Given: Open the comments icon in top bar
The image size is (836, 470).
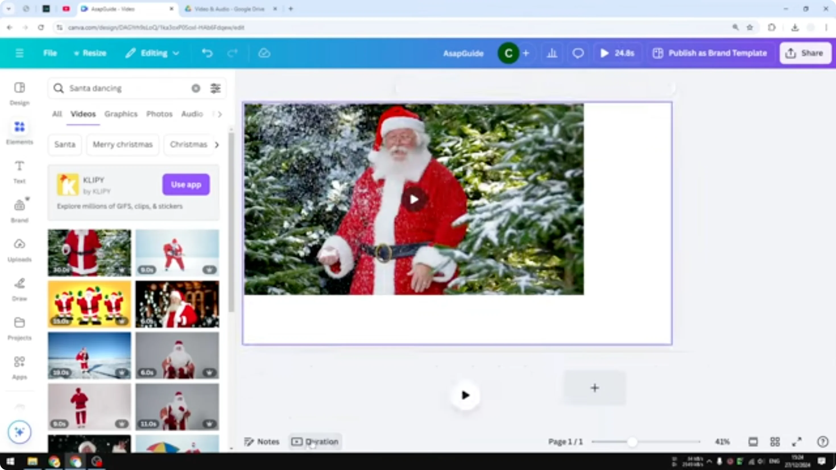Looking at the screenshot, I should [x=578, y=53].
